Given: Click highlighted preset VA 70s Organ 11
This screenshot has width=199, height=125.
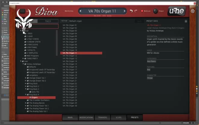Looking at the screenshot, I should coord(81,53).
